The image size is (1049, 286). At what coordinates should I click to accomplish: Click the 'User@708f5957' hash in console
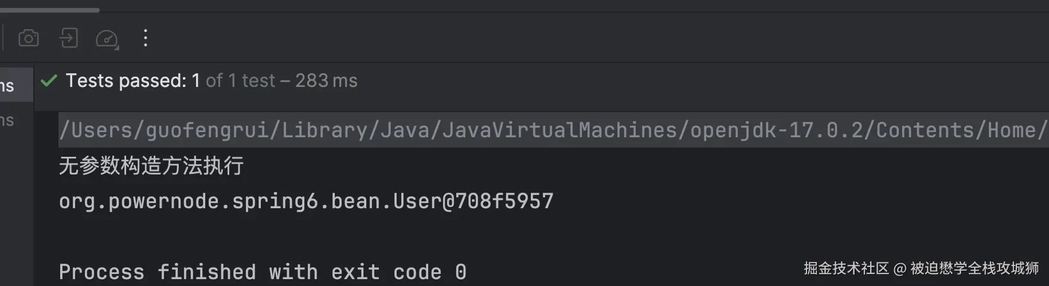pyautogui.click(x=473, y=201)
